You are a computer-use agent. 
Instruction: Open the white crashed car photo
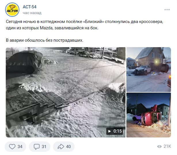tap(149, 70)
